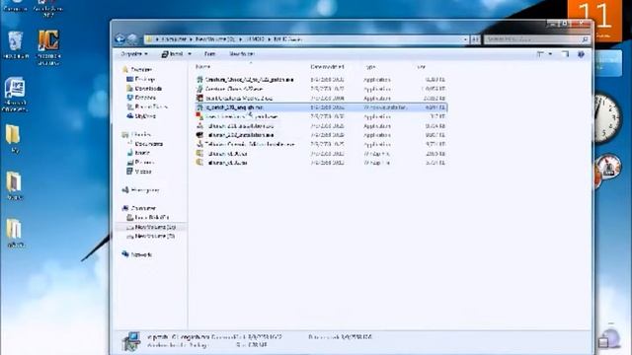Click the Explorer forward arrow button

132,39
